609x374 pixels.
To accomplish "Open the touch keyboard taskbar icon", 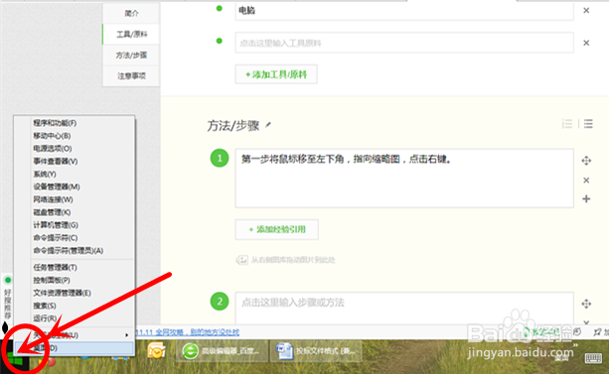I will point(593,358).
